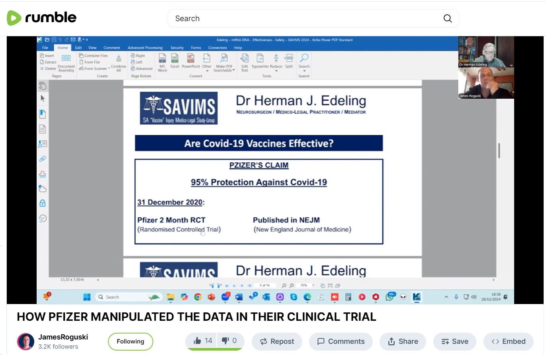Image resolution: width=546 pixels, height=355 pixels.
Task: Expand the 75% zoom dropdown
Action: (313, 285)
